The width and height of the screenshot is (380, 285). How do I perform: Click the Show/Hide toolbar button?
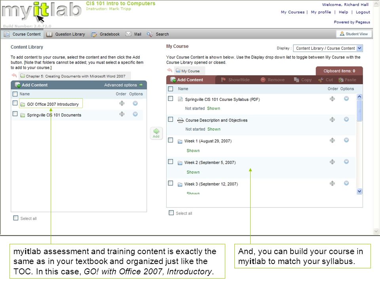point(235,80)
